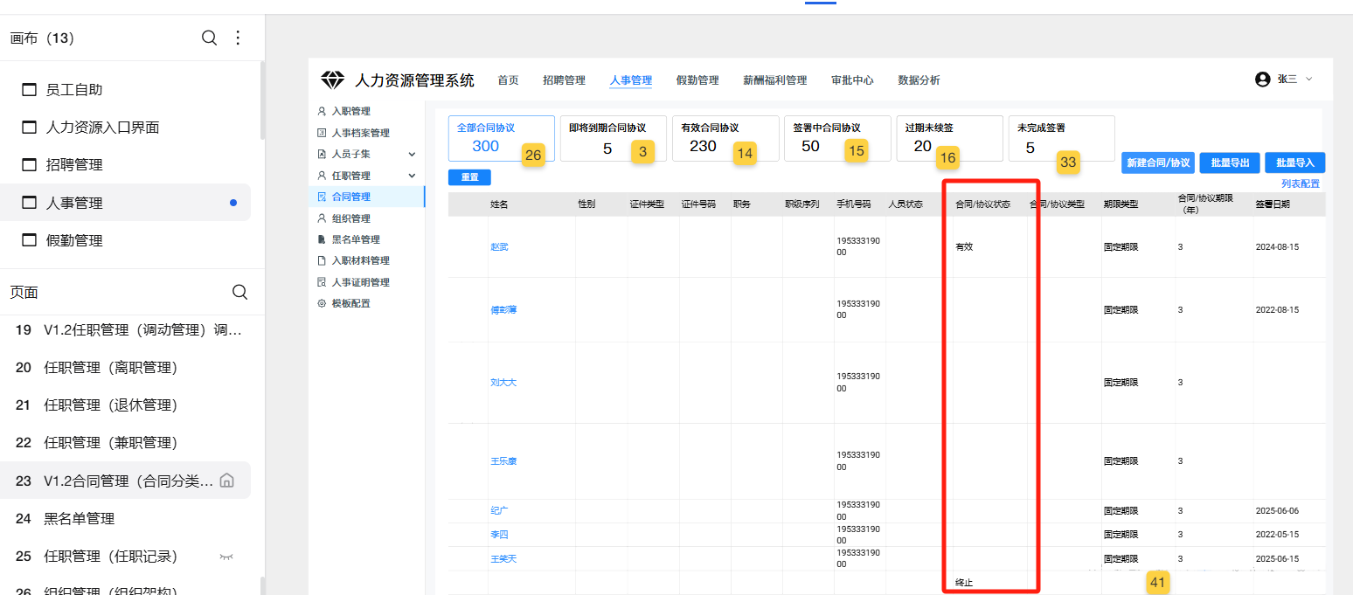Click the person icon beside sidebar 任职管理

click(x=322, y=176)
